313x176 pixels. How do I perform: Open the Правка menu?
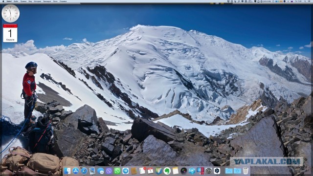23,1
